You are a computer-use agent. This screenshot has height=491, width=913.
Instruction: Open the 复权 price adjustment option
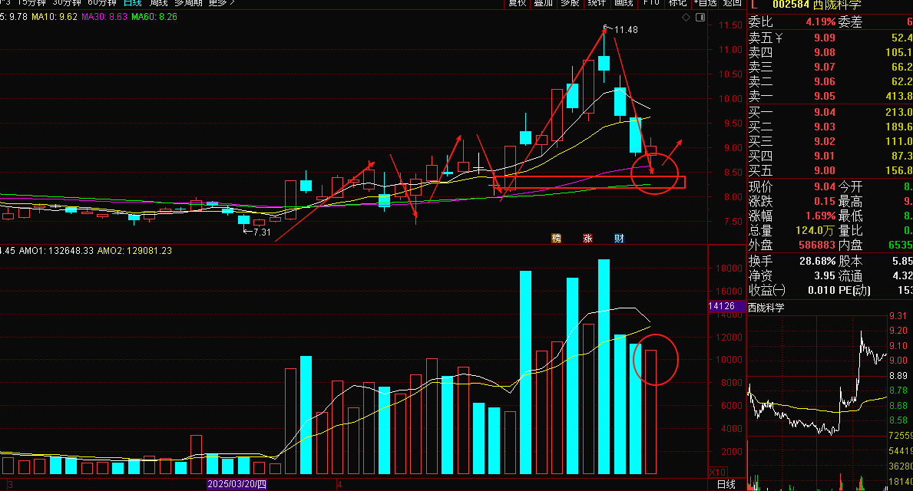point(517,2)
